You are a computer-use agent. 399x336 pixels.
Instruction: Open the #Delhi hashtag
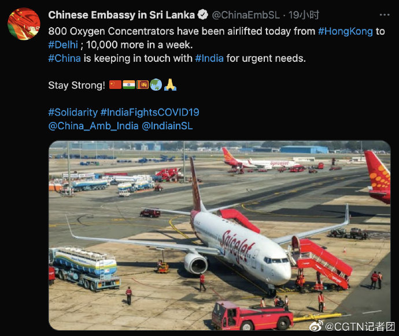point(63,45)
